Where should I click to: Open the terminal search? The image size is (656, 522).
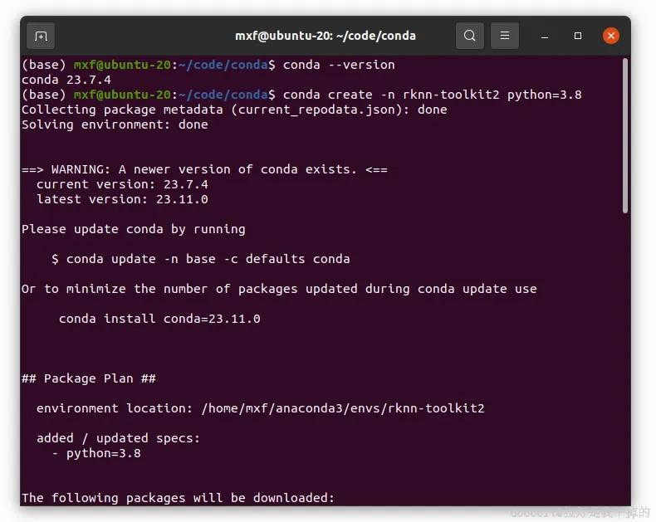[470, 36]
